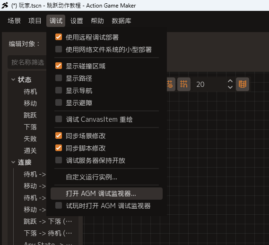Click the Action Game Maker title bar logo
The image size is (269, 245).
(5, 5)
